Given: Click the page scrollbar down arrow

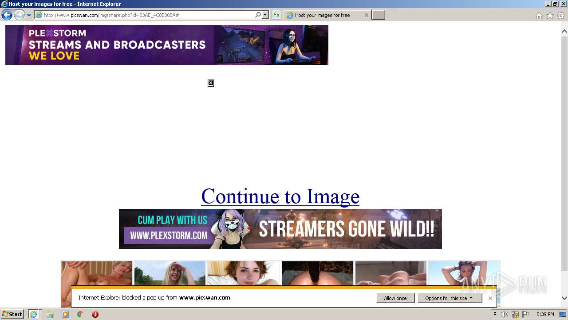Looking at the screenshot, I should (x=564, y=298).
